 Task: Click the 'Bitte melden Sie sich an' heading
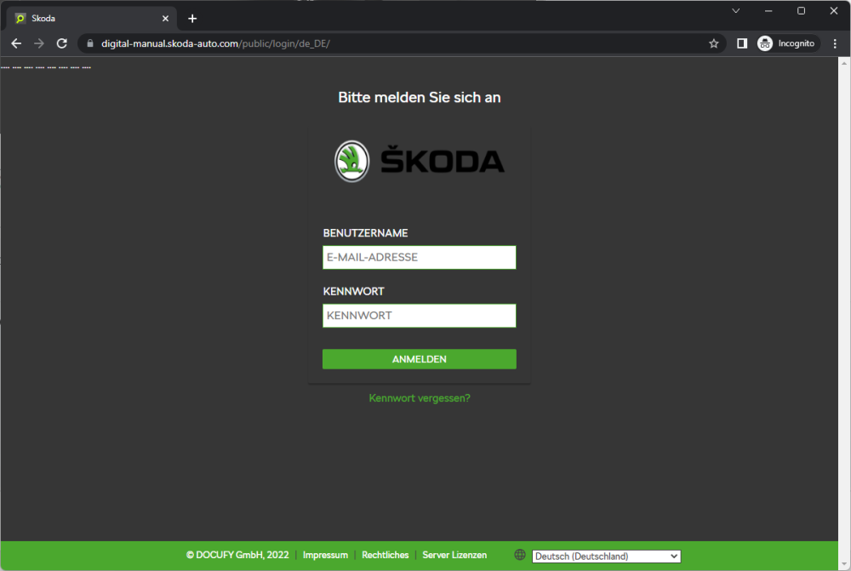tap(420, 97)
